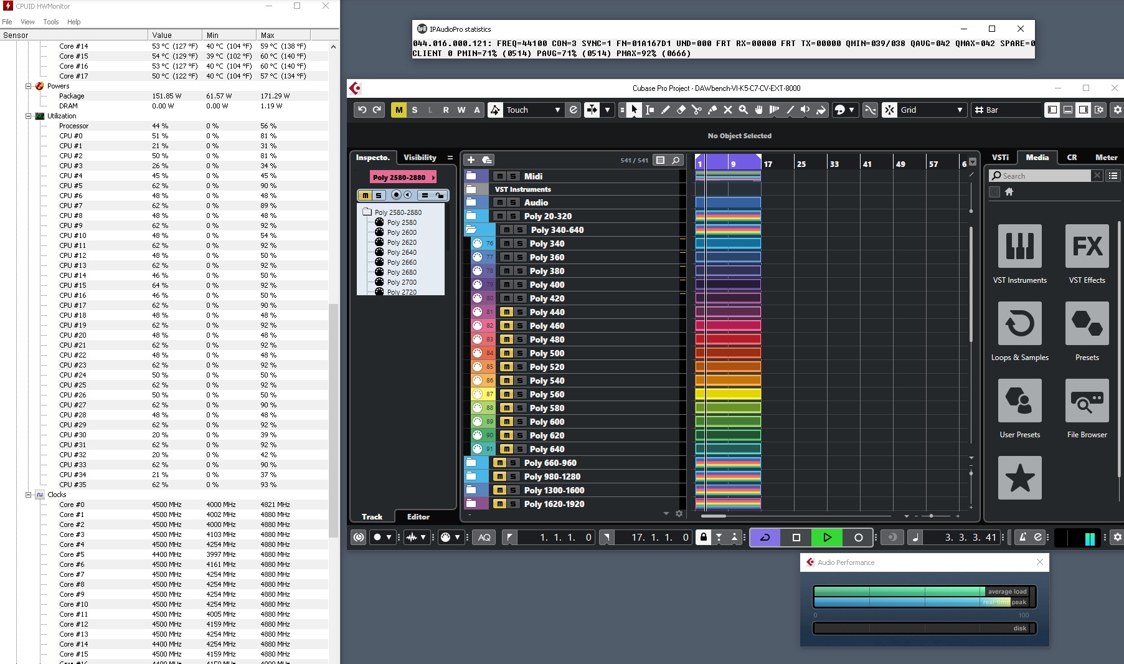This screenshot has width=1124, height=664.
Task: Select the Object Selection arrow tool
Action: click(634, 110)
